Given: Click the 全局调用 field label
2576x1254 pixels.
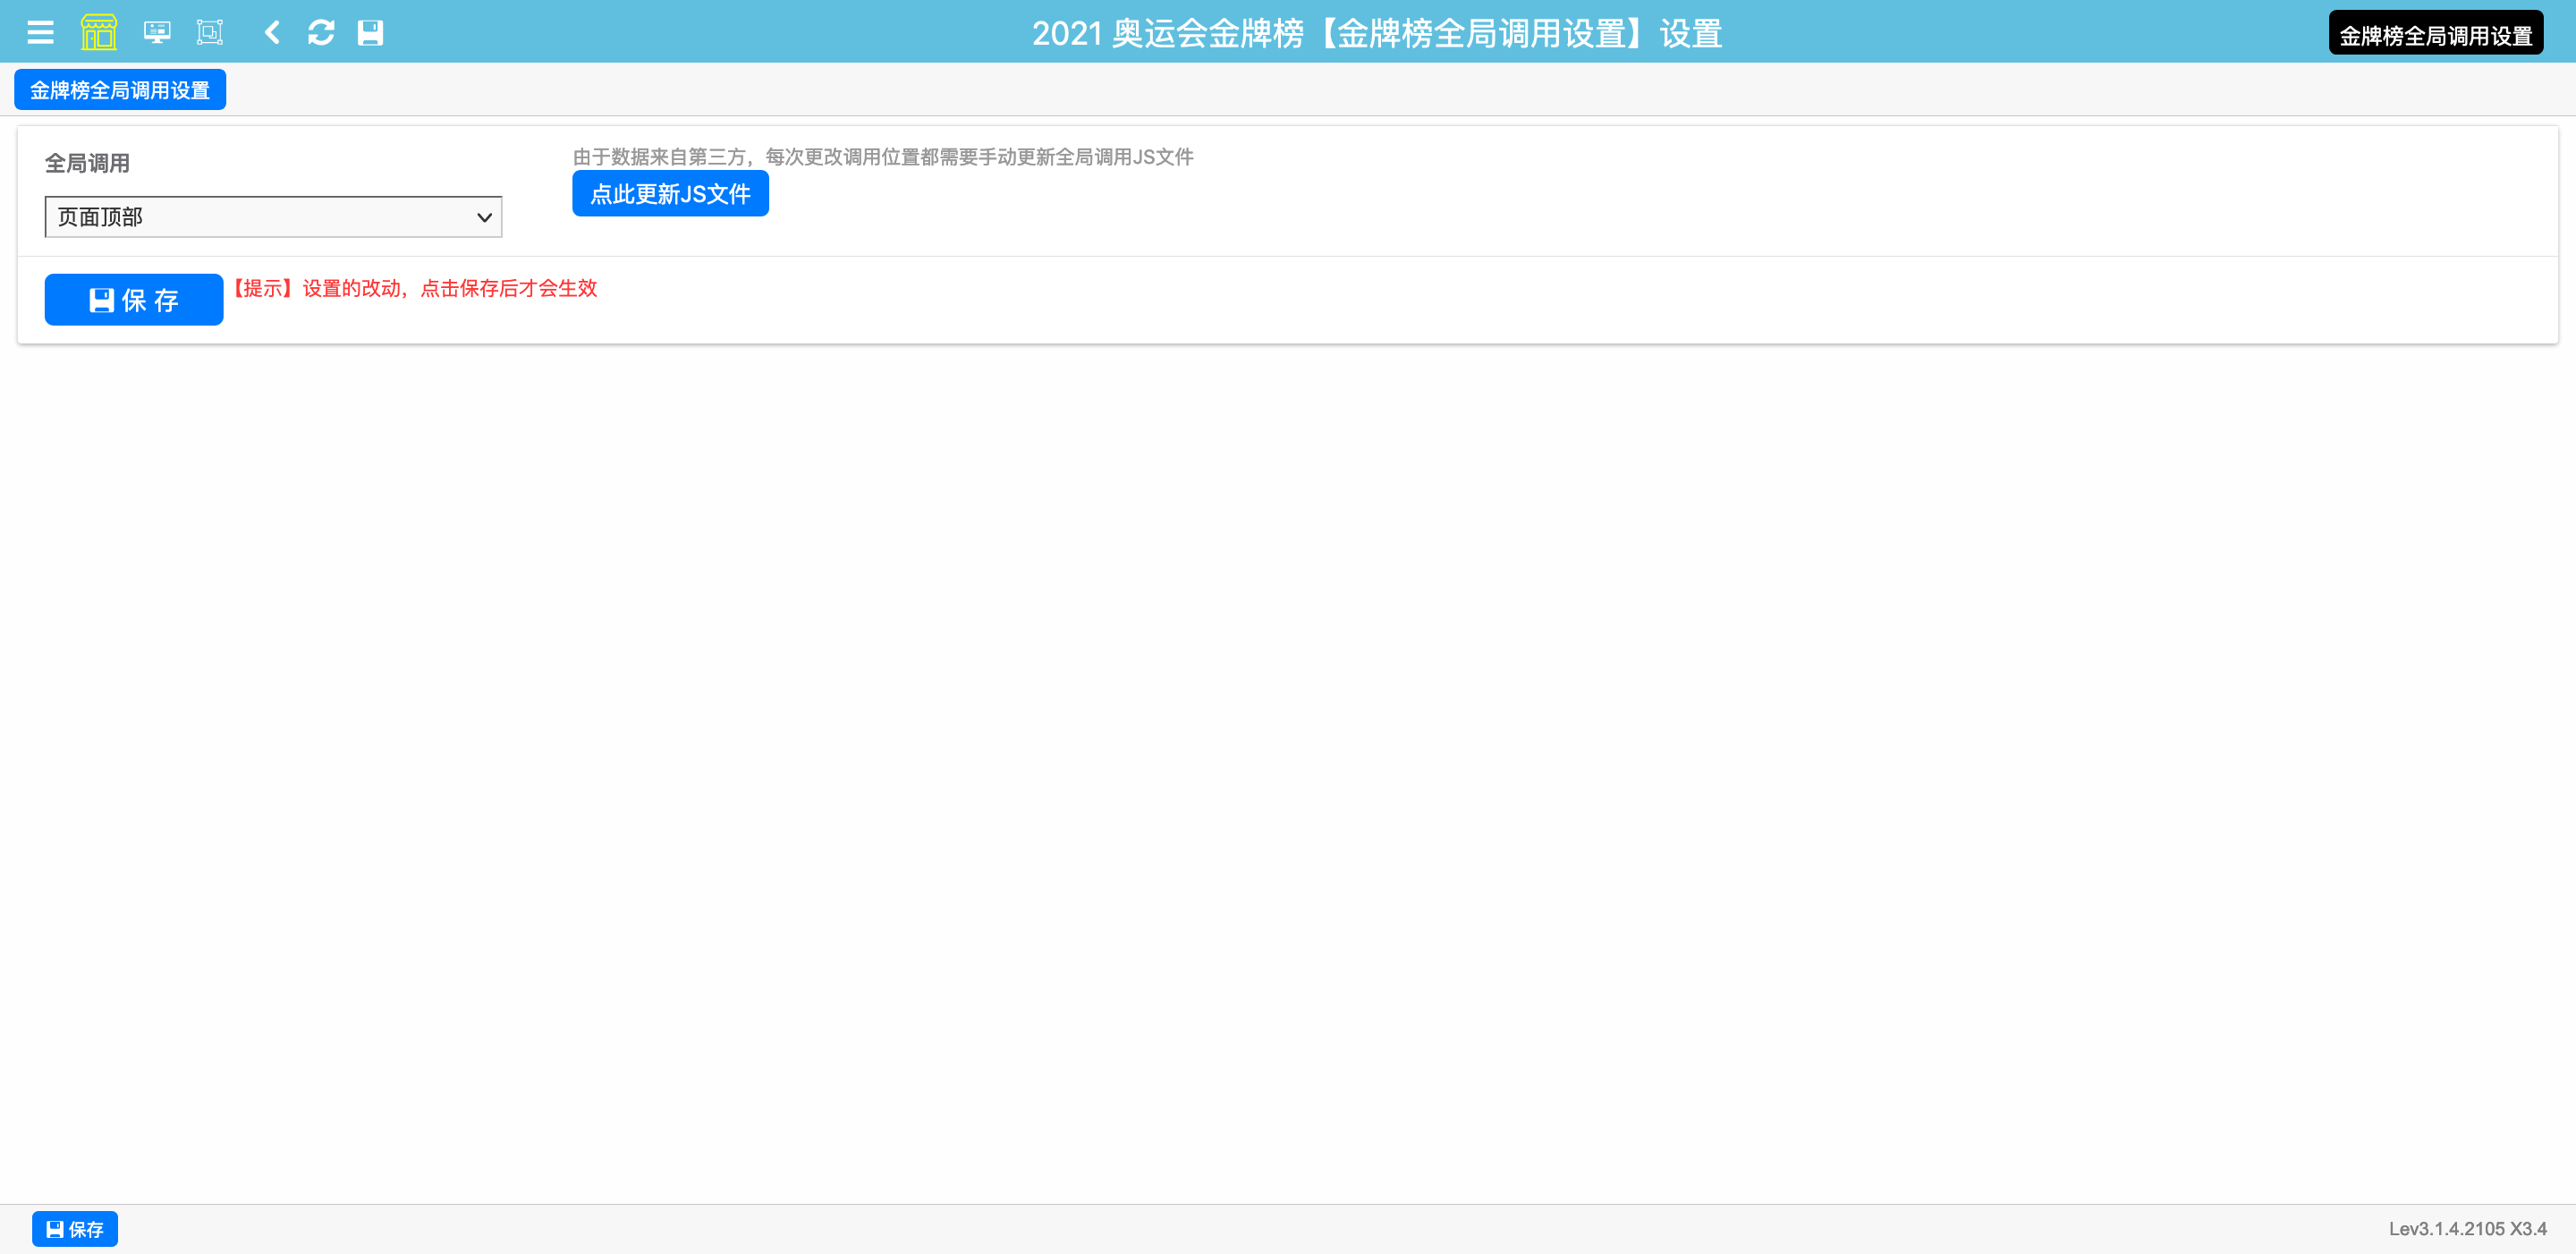Looking at the screenshot, I should coord(87,163).
